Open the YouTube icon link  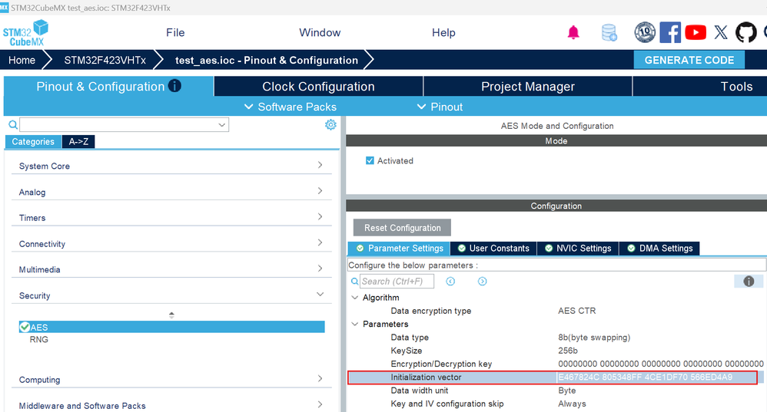(x=695, y=33)
